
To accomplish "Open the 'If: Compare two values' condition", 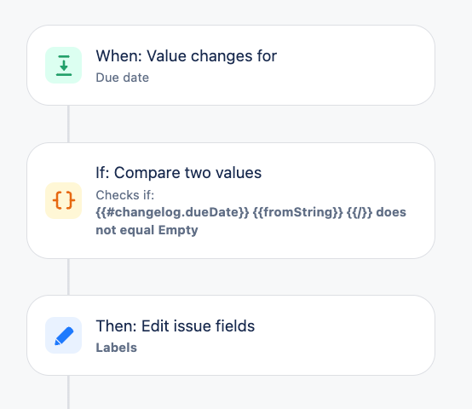I will tap(179, 173).
